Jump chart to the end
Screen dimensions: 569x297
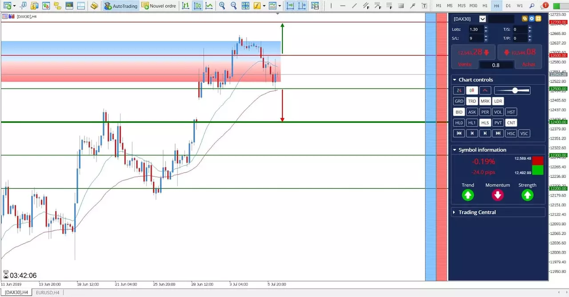tap(498, 133)
